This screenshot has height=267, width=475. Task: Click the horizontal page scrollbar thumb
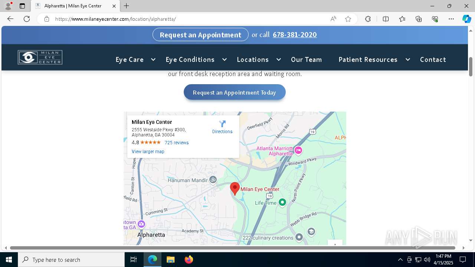point(233,248)
